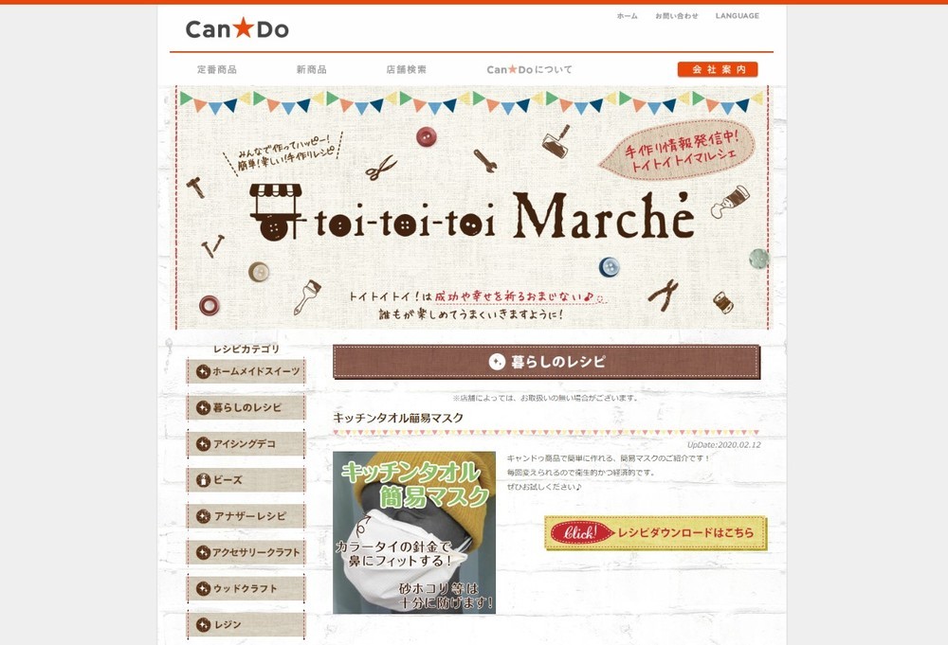The image size is (948, 645).
Task: Open the 店舗検索 menu item
Action: coord(407,69)
